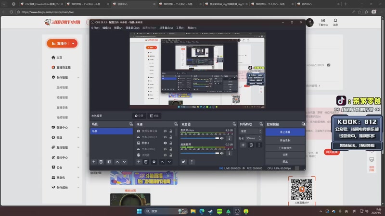Open Steam from the taskbar
Image resolution: width=385 pixels, height=216 pixels.
tap(210, 211)
